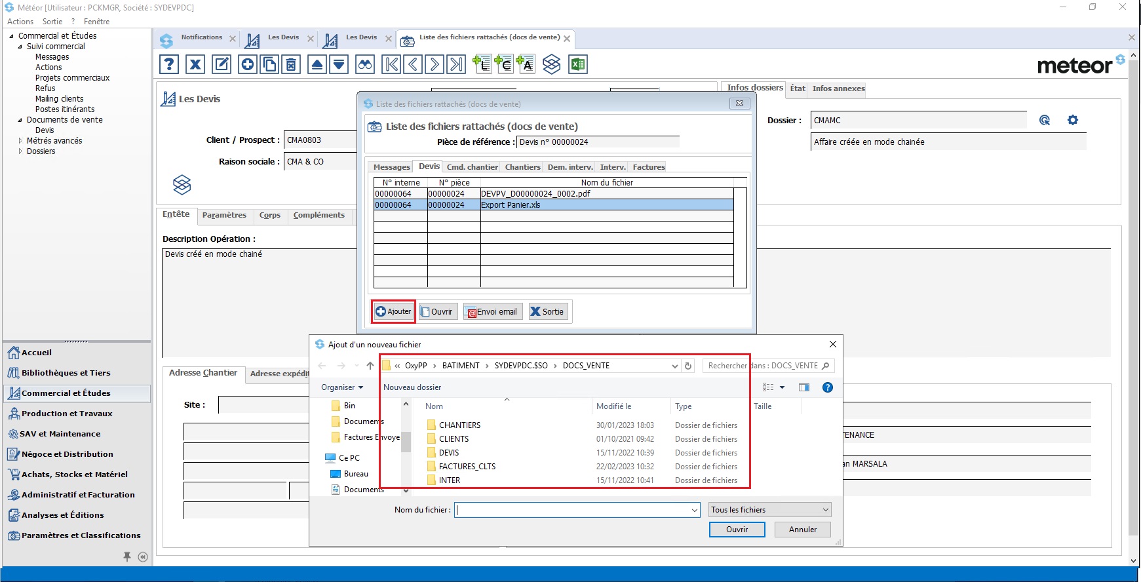Image resolution: width=1141 pixels, height=582 pixels.
Task: Click Annuler in the file dialog
Action: [x=803, y=530]
